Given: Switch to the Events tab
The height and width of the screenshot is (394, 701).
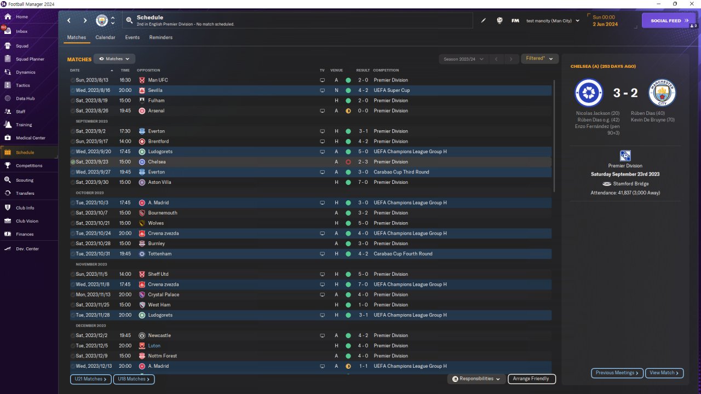Looking at the screenshot, I should [x=132, y=37].
